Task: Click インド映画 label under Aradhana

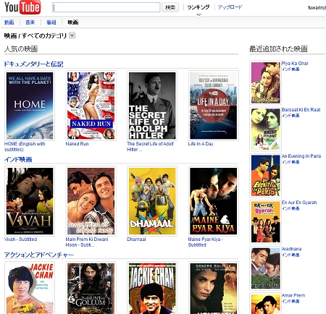Action: click(291, 255)
